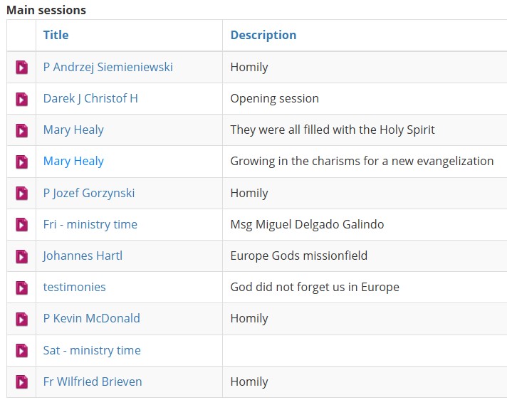Open the P Kevin McDonald link
507x400 pixels.
(92, 318)
